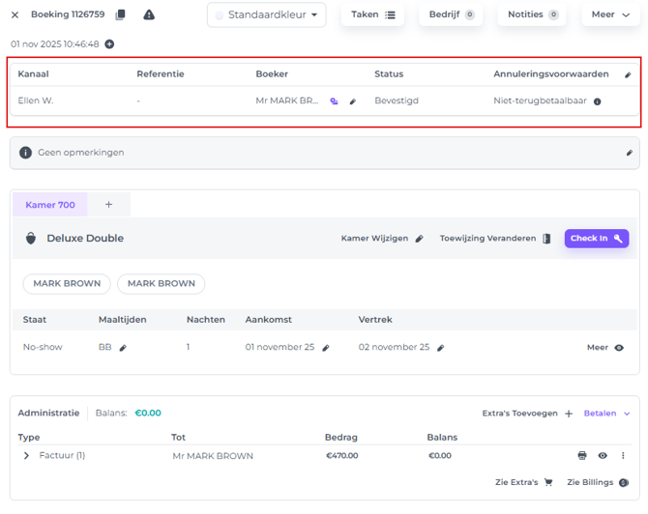Click the warning triangle icon in header
This screenshot has width=648, height=514.
149,14
